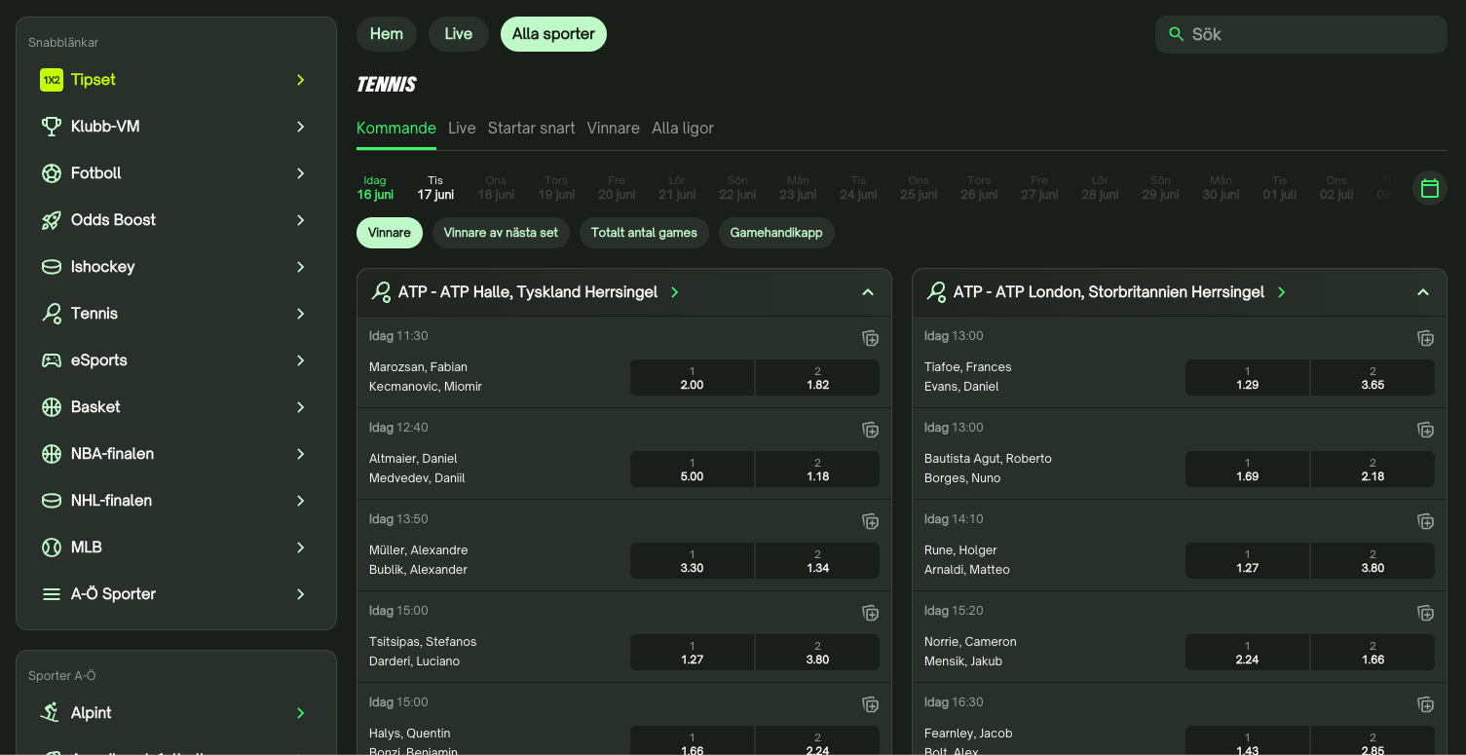Click bet builder icon for Tiafoe vs Evans
Screen dimensions: 1466x755
[1424, 338]
